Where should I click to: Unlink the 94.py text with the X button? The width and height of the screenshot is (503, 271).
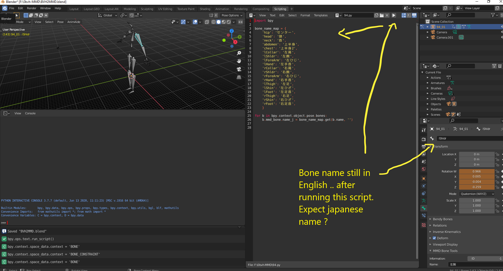point(387,15)
